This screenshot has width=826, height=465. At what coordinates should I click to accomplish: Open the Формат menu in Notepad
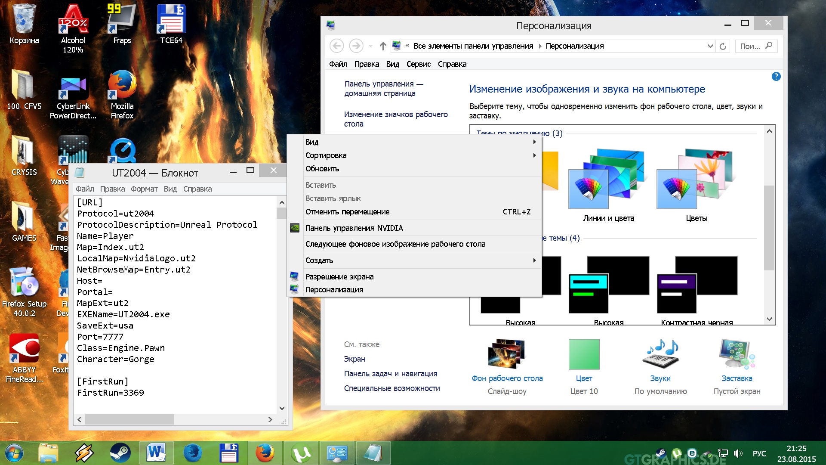coord(144,189)
